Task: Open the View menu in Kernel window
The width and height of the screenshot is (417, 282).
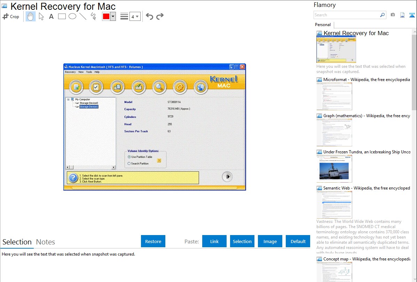Action: coord(81,72)
